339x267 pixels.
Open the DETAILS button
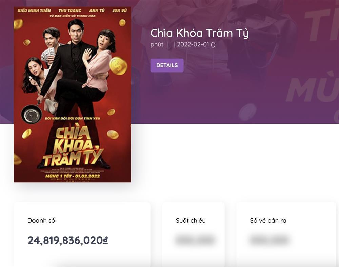167,65
